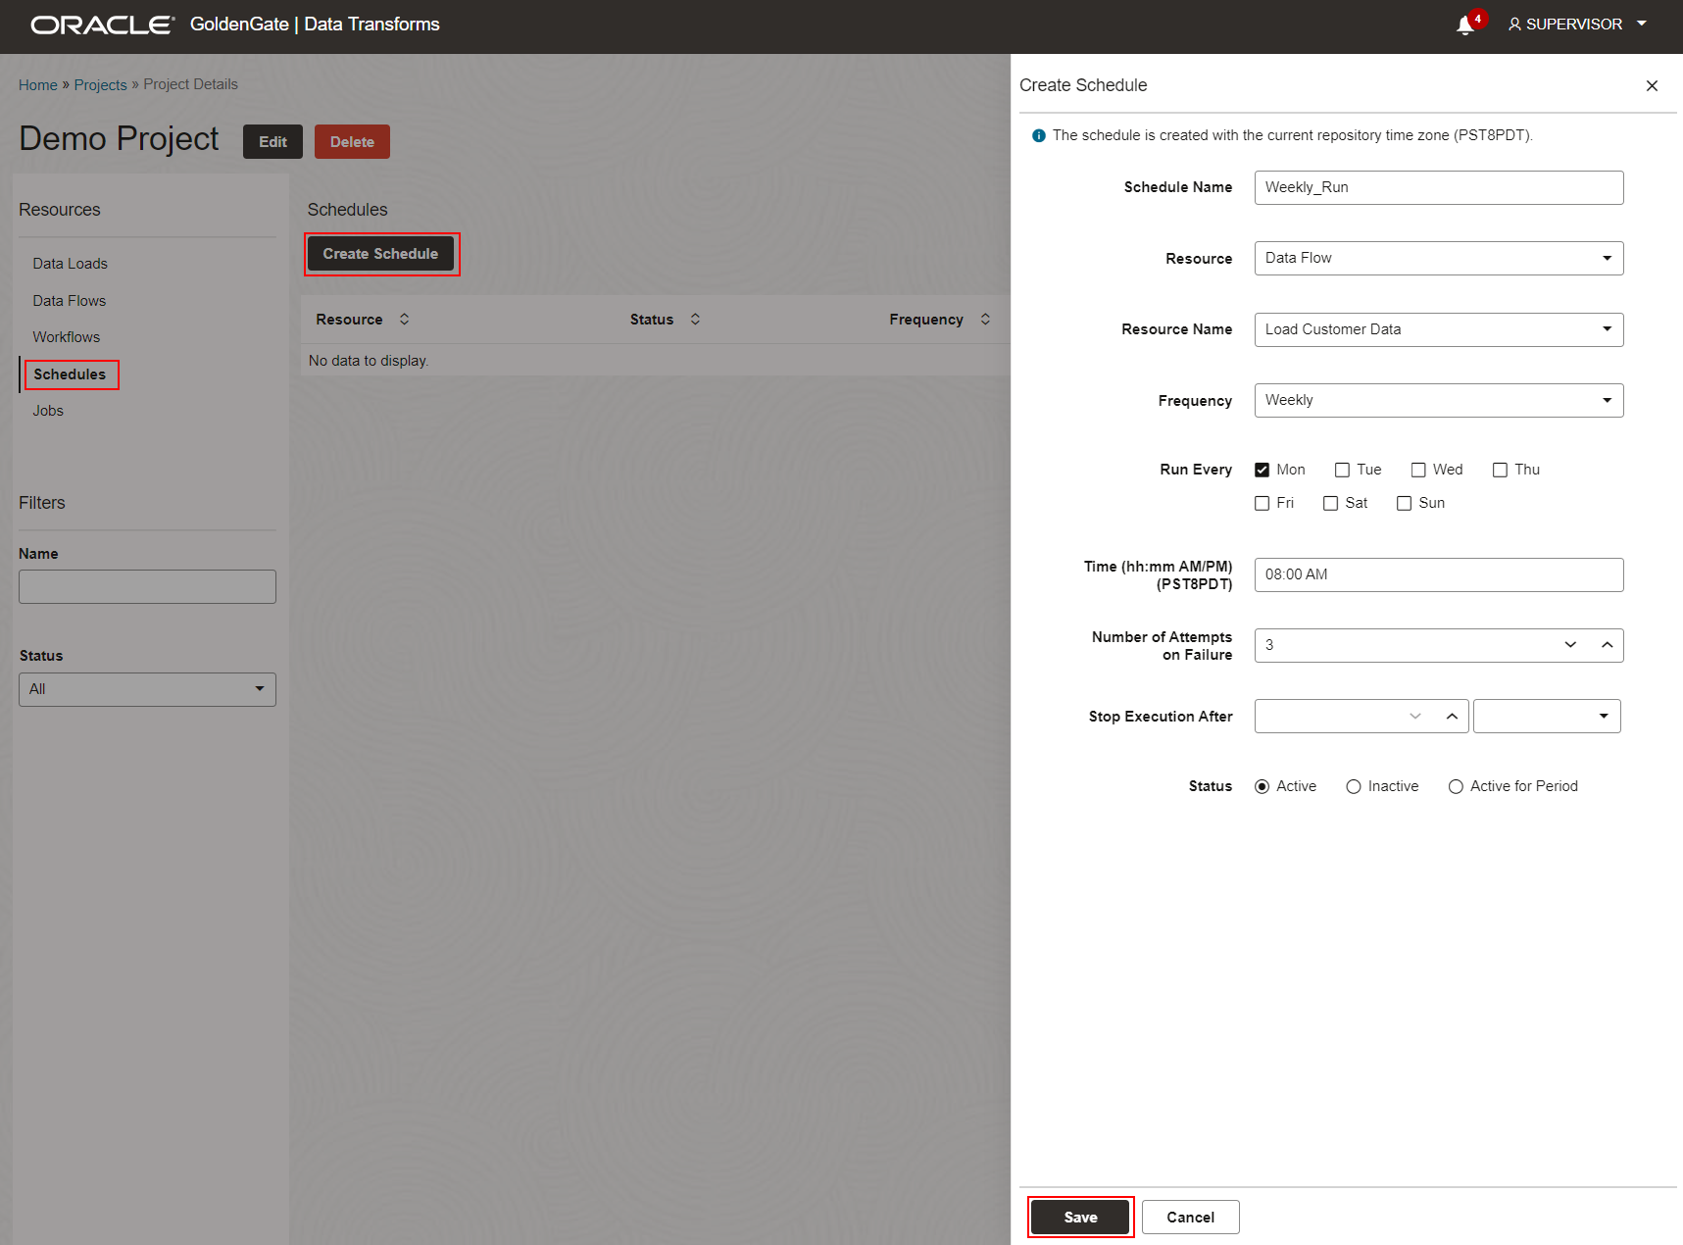Check the Fri checkbox under Run Every
1683x1245 pixels.
[1262, 503]
